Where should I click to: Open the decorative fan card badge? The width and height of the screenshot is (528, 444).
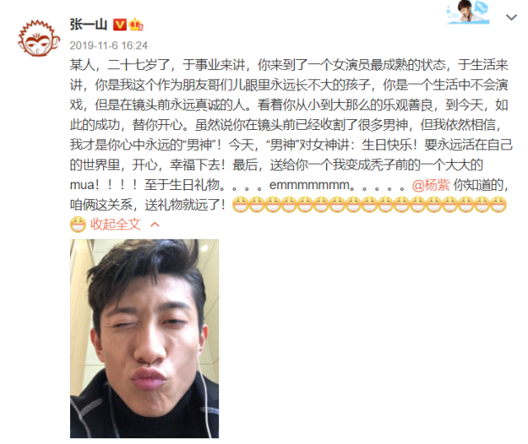(x=469, y=12)
